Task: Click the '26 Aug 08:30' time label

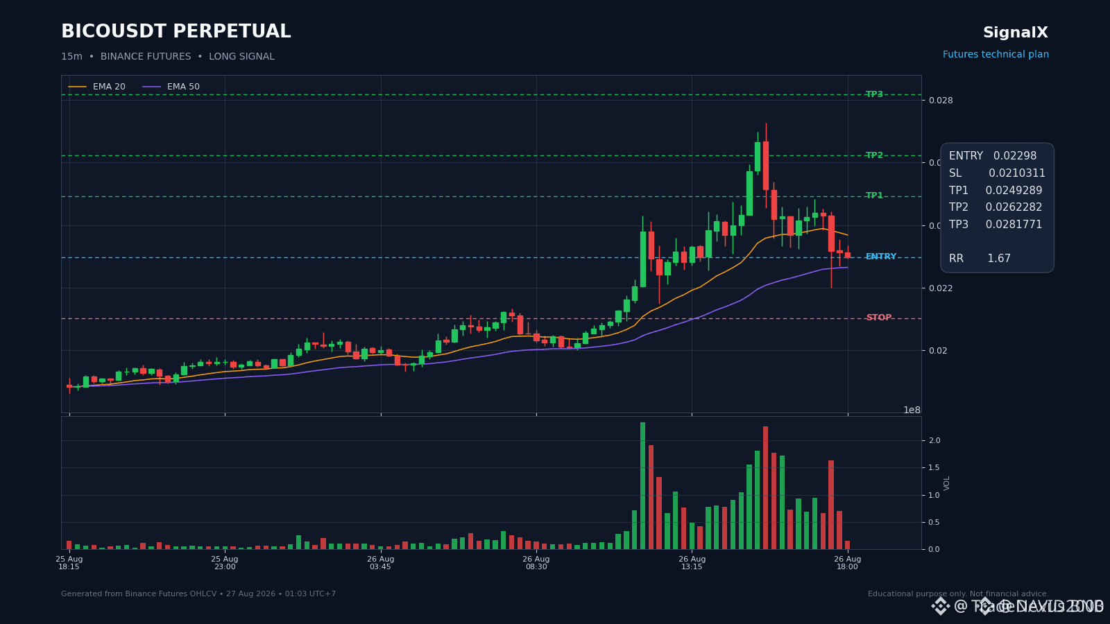Action: point(536,563)
